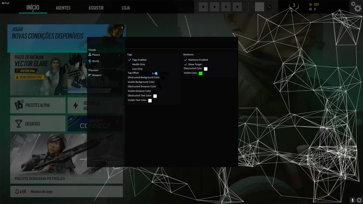Click the DESBLOQUEAR SENS button
This screenshot has width=363, height=204.
pos(29,77)
